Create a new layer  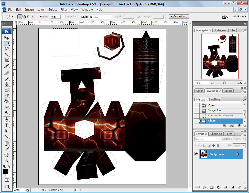click(x=232, y=187)
